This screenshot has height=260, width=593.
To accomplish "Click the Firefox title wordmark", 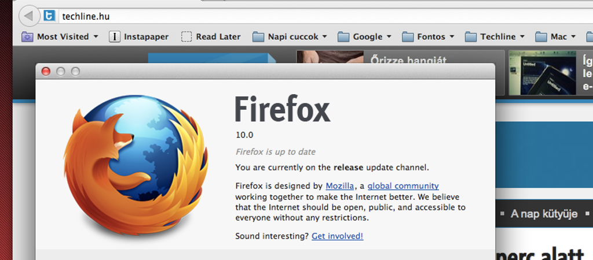I will tap(283, 109).
